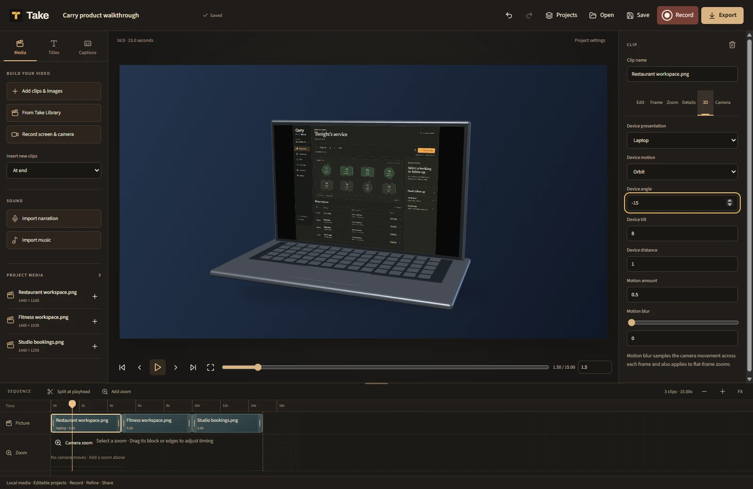The width and height of the screenshot is (753, 489).
Task: Add Restaurant workspace.png to the sequence
Action: (x=95, y=296)
